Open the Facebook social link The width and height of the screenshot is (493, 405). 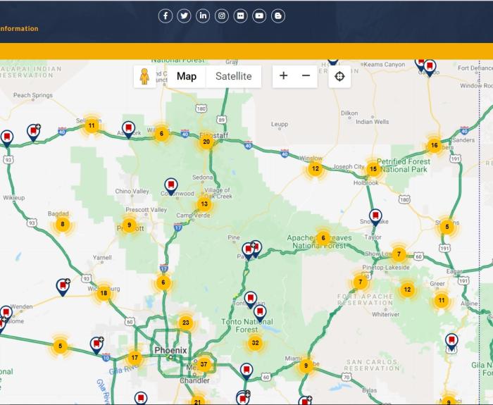tap(166, 15)
